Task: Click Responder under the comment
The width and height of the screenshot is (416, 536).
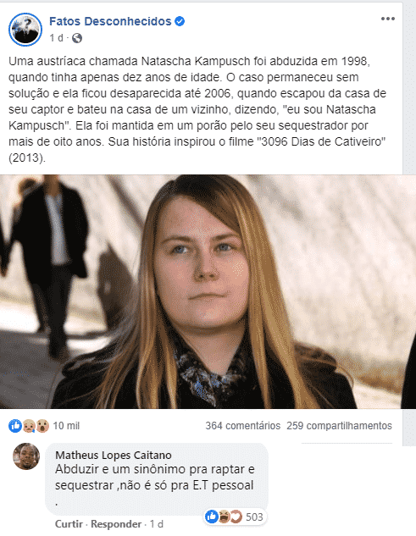Action: click(x=116, y=524)
